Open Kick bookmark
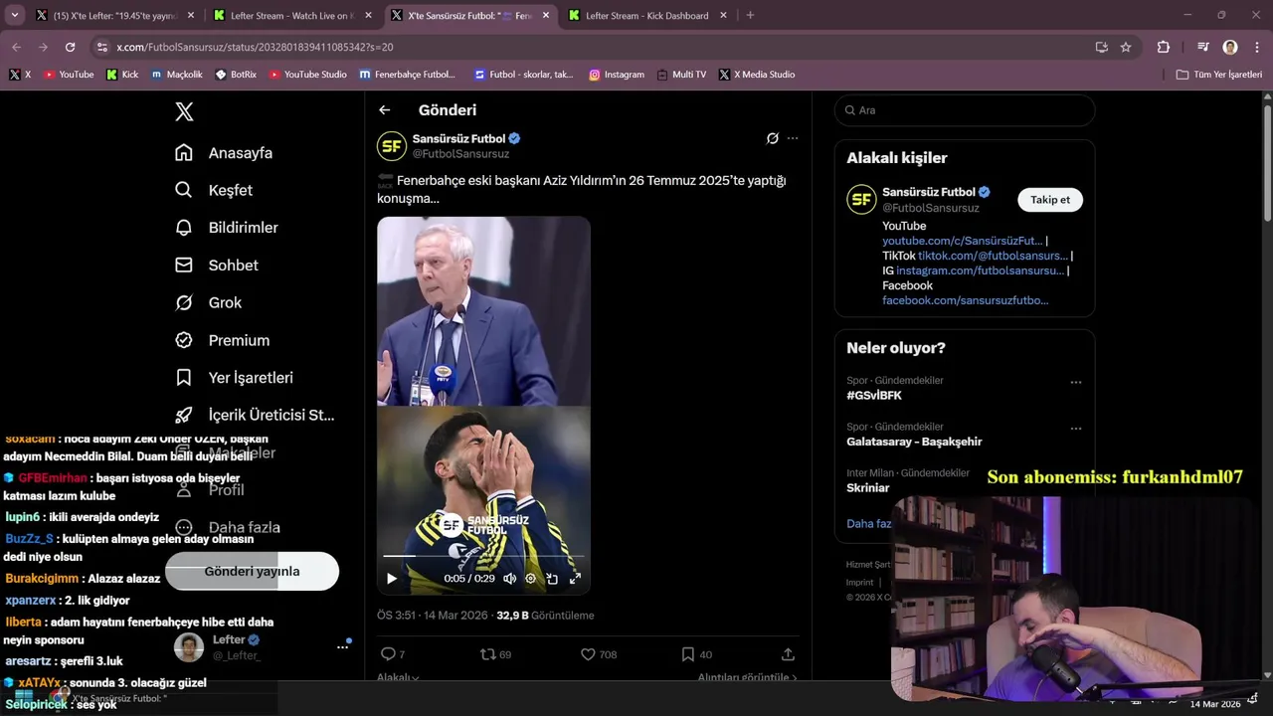Screen dimensions: 1273x716 click(x=122, y=75)
